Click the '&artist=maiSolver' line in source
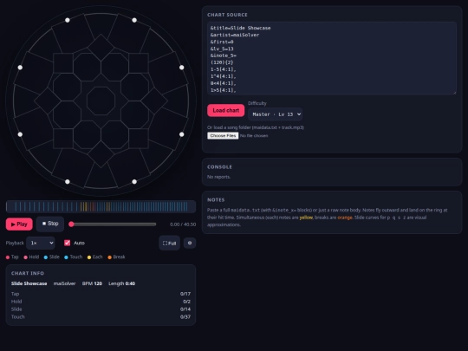This screenshot has width=468, height=351. click(x=235, y=35)
